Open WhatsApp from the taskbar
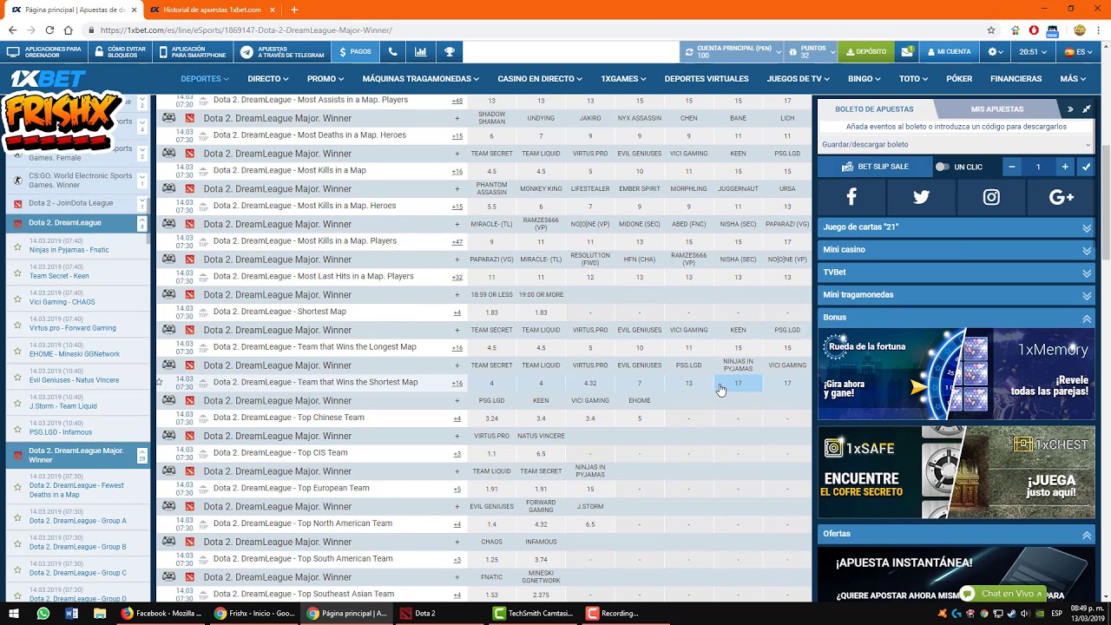Image resolution: width=1111 pixels, height=625 pixels. pyautogui.click(x=43, y=613)
